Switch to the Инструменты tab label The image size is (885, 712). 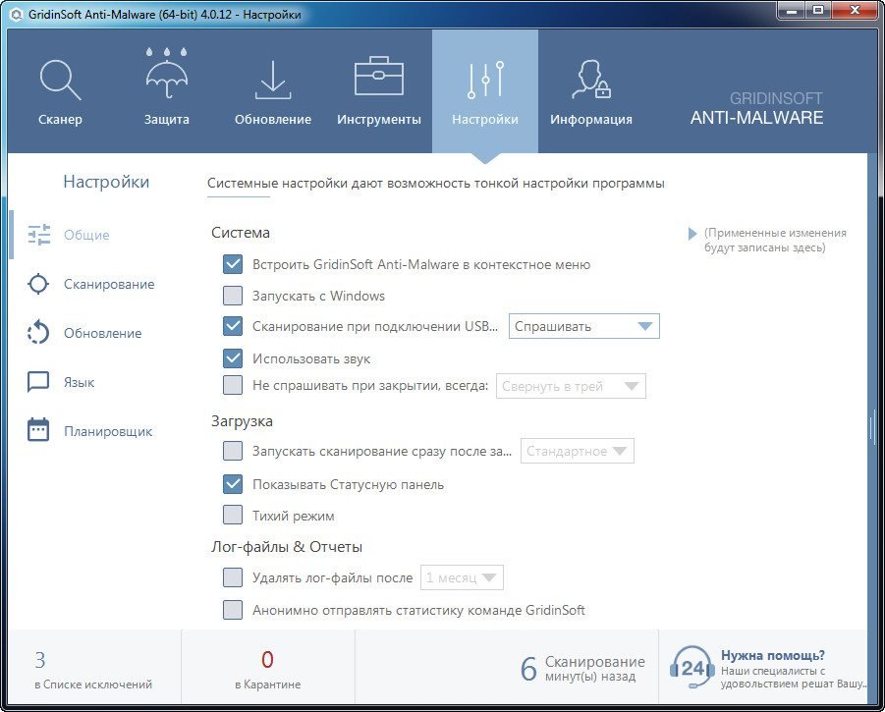tap(379, 120)
